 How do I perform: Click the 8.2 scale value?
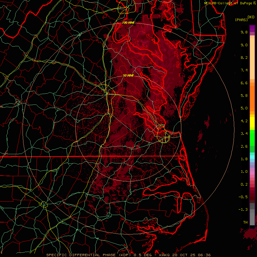[244, 57]
